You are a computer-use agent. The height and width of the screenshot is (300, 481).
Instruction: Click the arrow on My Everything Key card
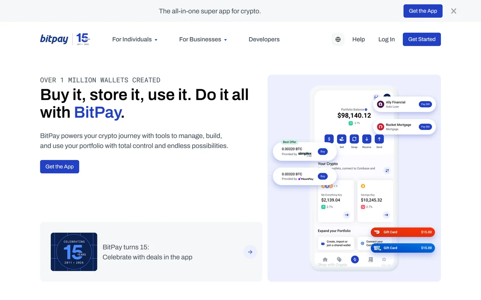[x=347, y=215]
